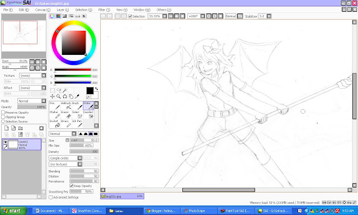Hide Layer1 with the eye icon
This screenshot has height=215, width=358.
coord(5,142)
